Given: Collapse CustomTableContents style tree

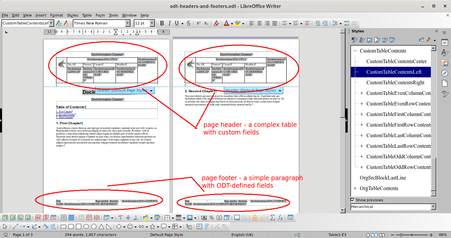Looking at the screenshot, I should 355,51.
